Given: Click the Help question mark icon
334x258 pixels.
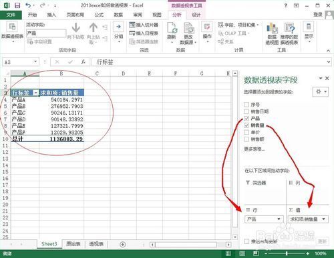Looking at the screenshot, I should tap(286, 5).
